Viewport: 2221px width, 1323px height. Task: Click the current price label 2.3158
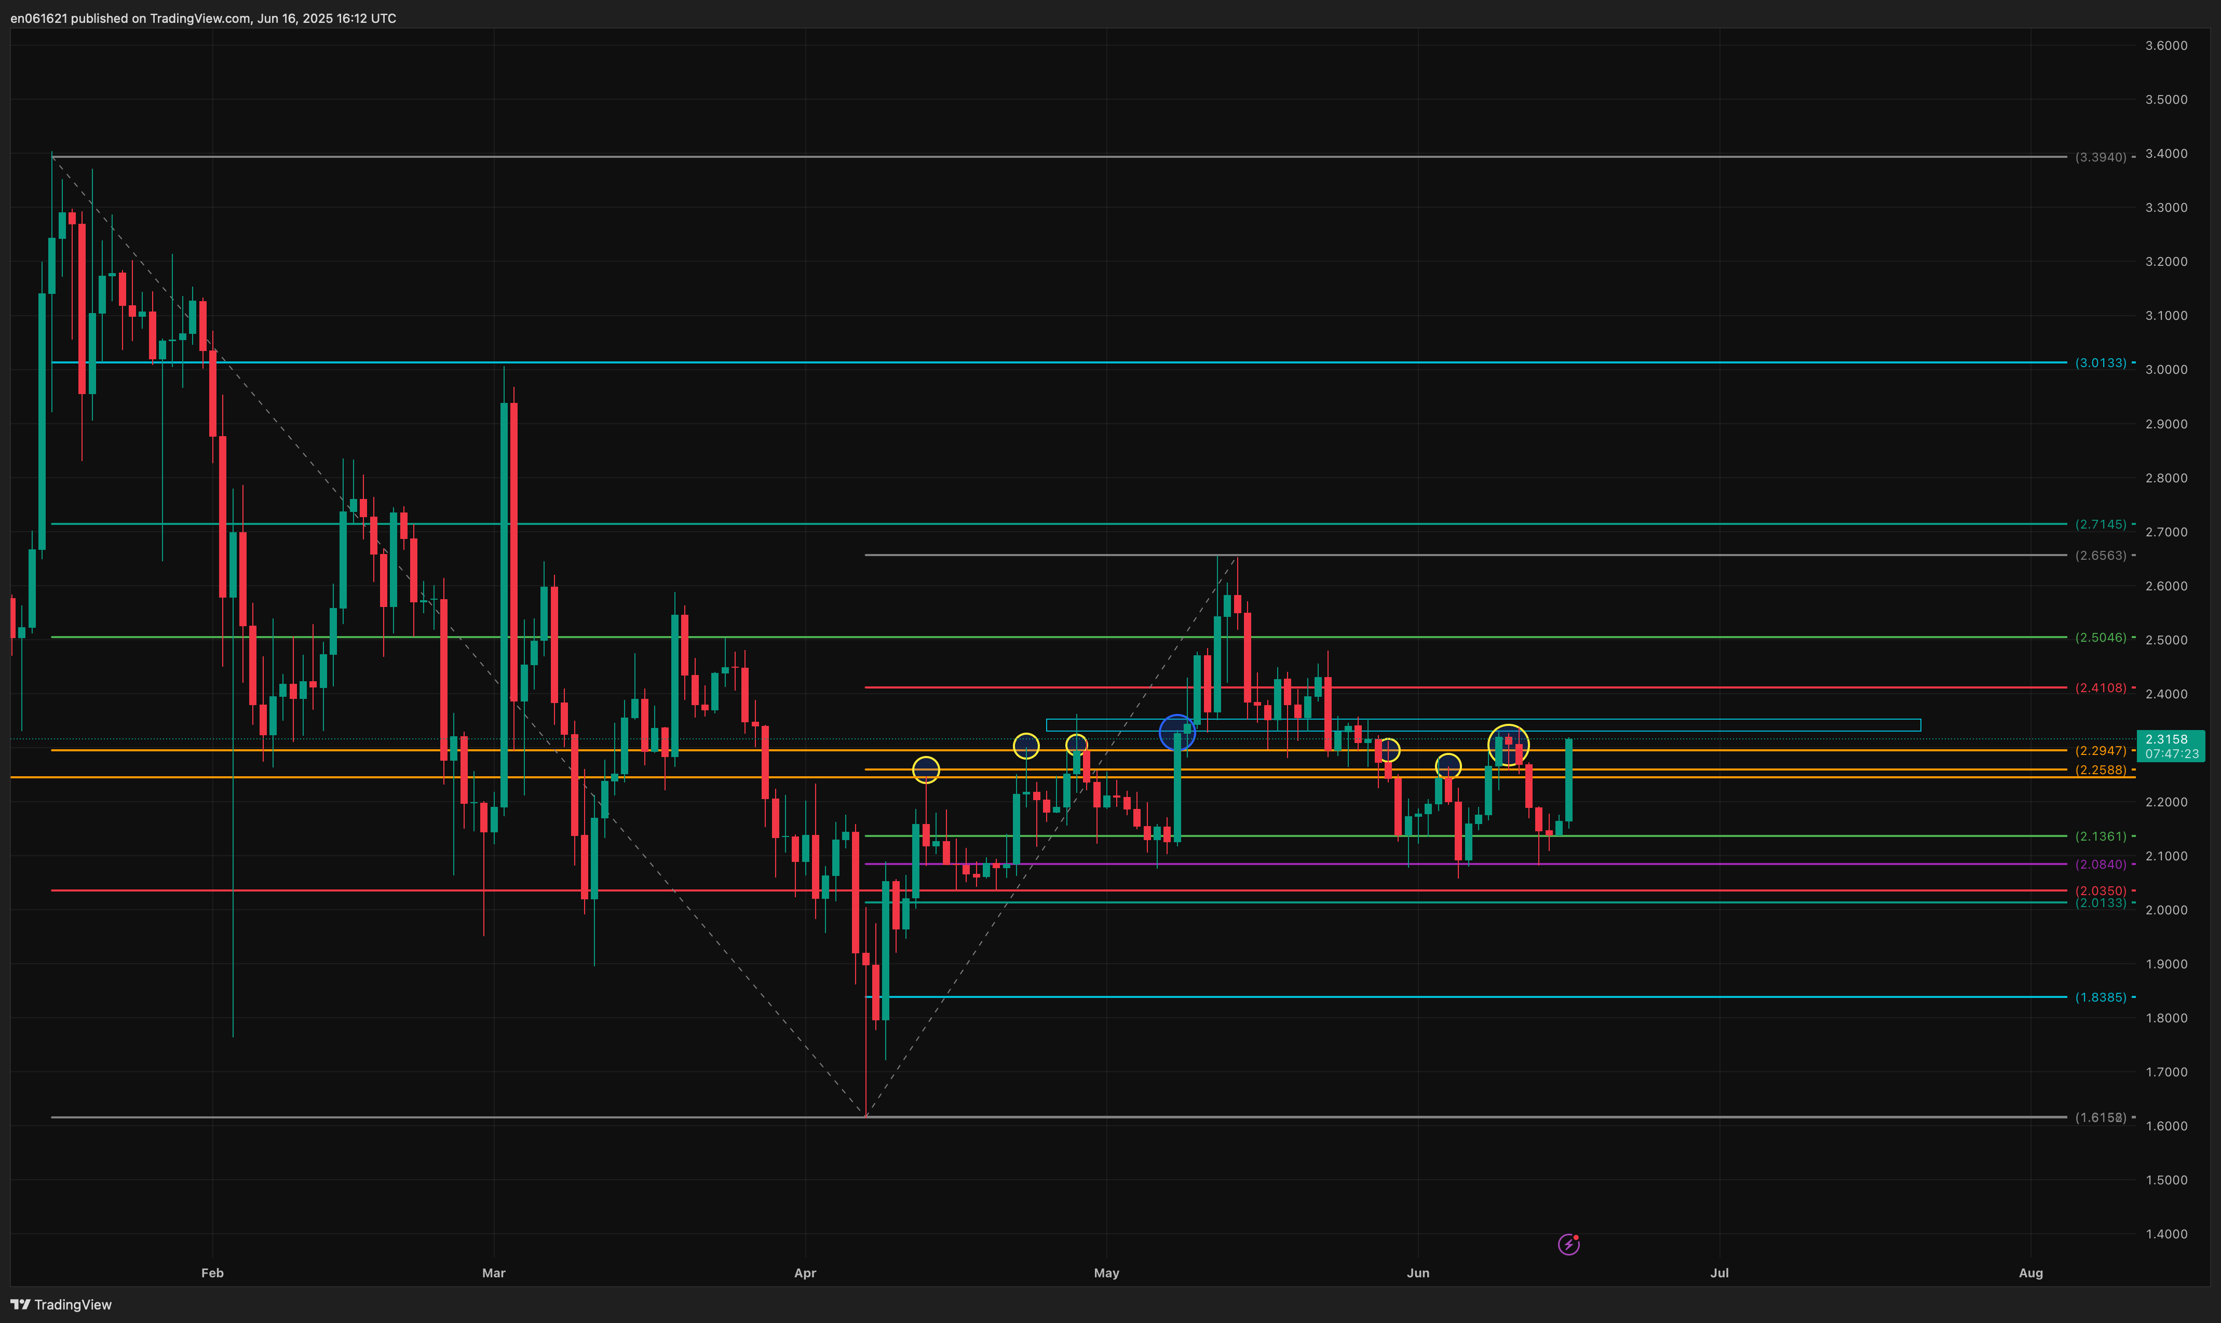(x=2166, y=739)
